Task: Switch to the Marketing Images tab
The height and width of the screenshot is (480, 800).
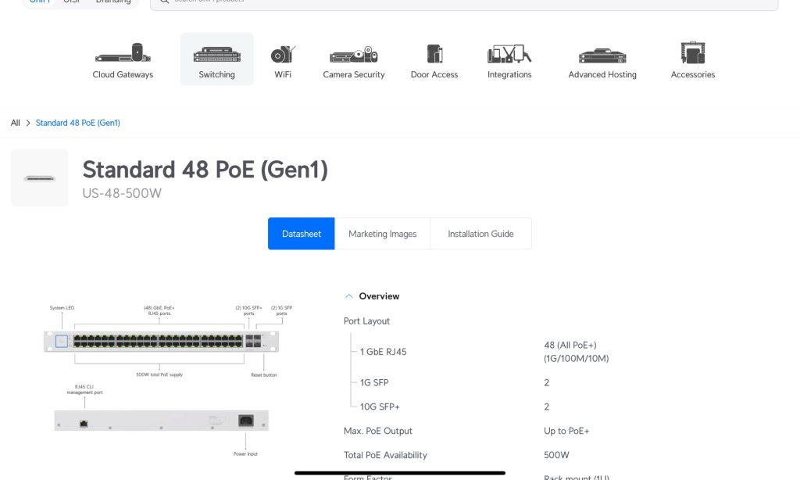Action: pyautogui.click(x=382, y=234)
